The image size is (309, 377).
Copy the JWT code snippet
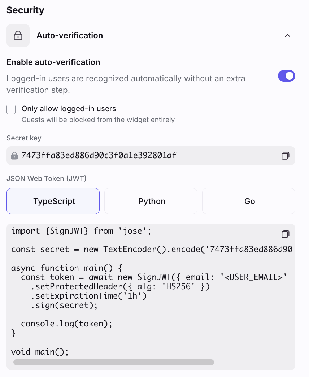pyautogui.click(x=285, y=234)
